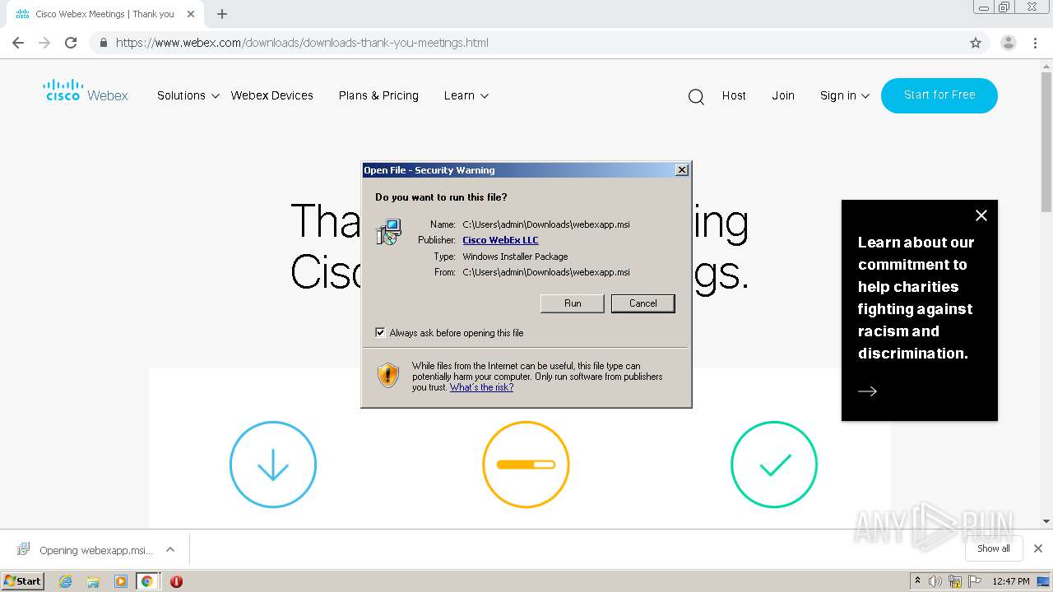The image size is (1053, 592).
Task: Open the Chrome three-dot menu
Action: click(1035, 43)
